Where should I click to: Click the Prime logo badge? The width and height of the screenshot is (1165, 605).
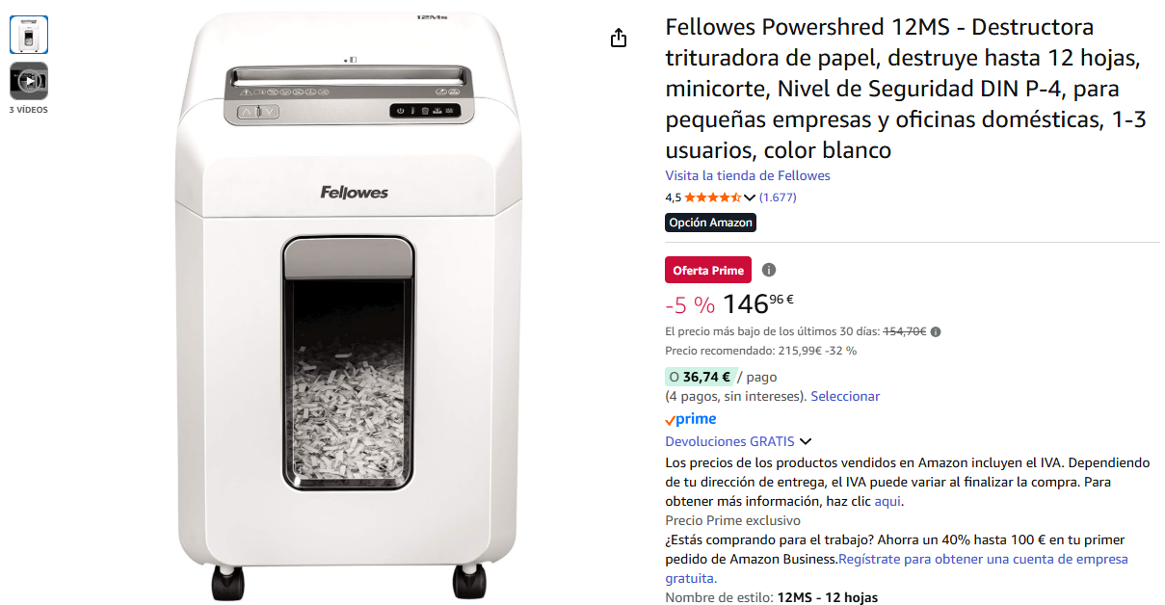691,419
